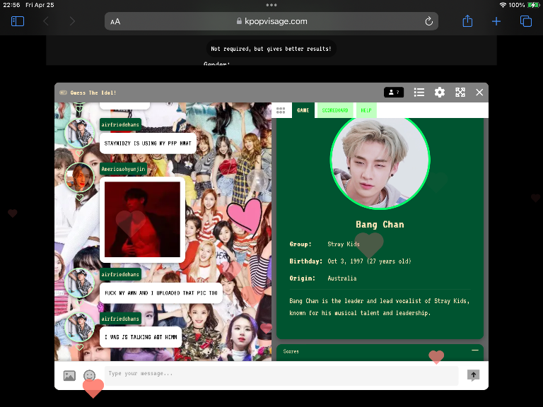The width and height of the screenshot is (543, 407).
Task: Tap the AA reader text-size button
Action: coord(115,21)
